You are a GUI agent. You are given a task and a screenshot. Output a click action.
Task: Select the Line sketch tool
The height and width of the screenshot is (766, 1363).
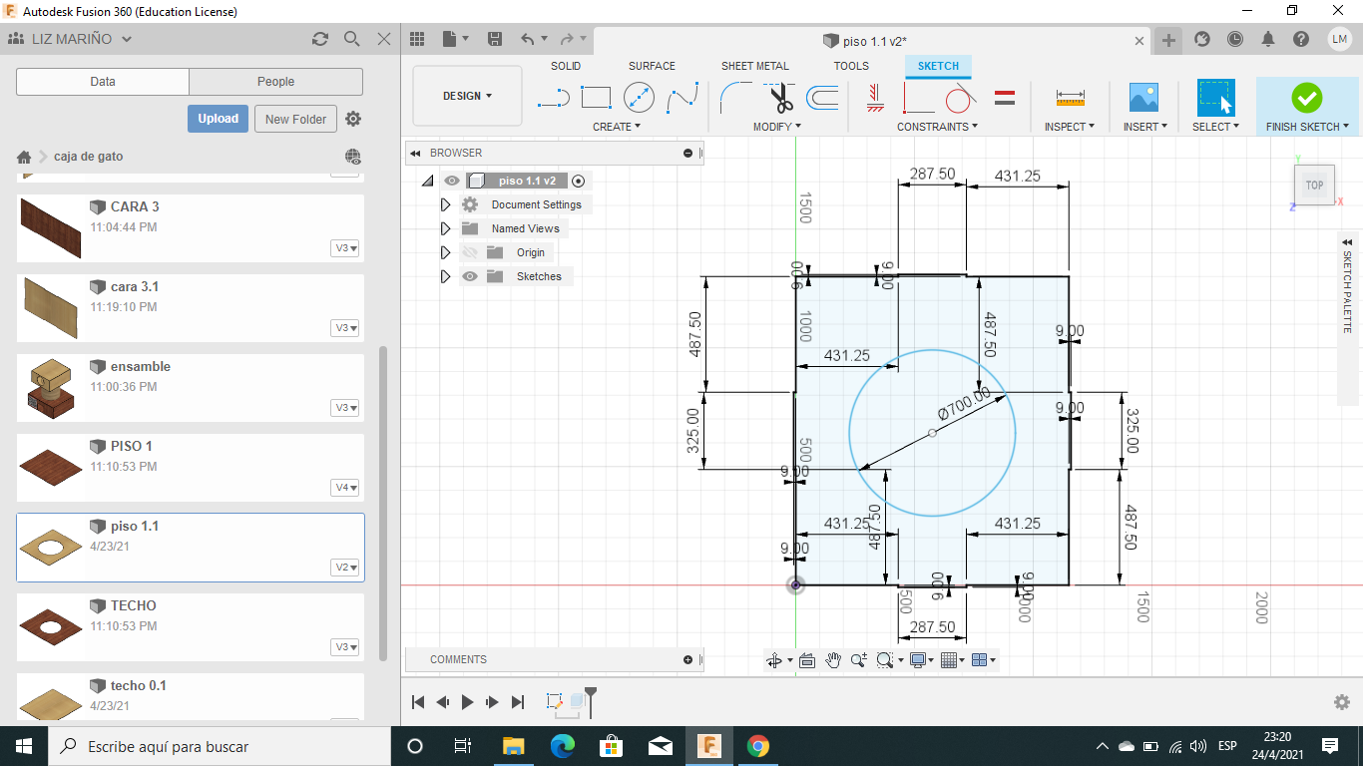553,98
